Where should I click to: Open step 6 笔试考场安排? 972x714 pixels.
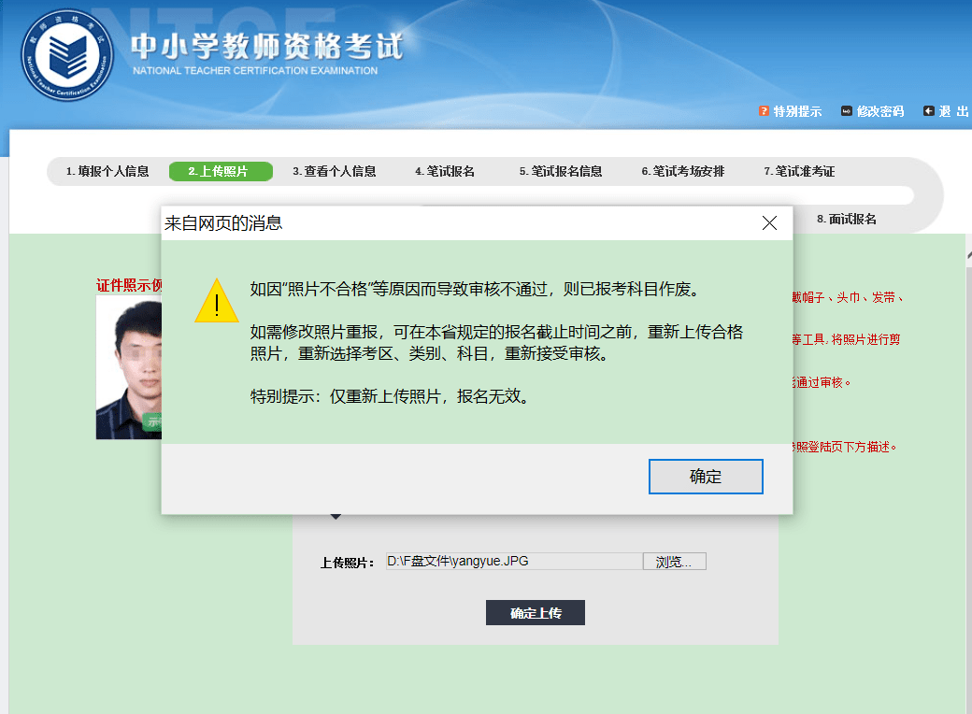[682, 171]
